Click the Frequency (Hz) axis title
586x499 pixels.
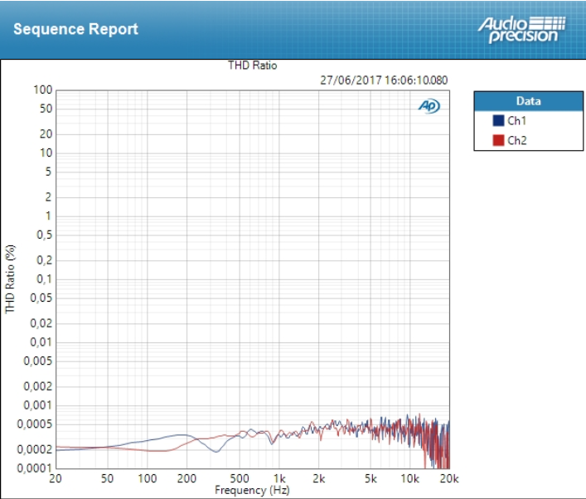253,490
